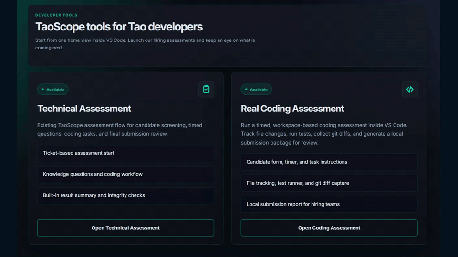The width and height of the screenshot is (458, 257).
Task: Click the 'DEVELOPER TOOLS' label
Action: click(x=56, y=15)
